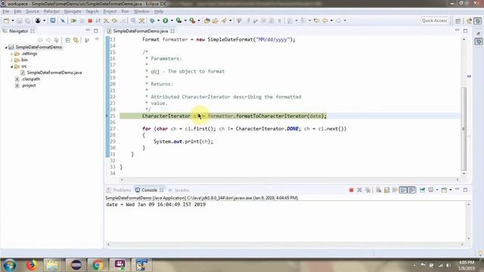Click the Windows Start button

pyautogui.click(x=10, y=265)
